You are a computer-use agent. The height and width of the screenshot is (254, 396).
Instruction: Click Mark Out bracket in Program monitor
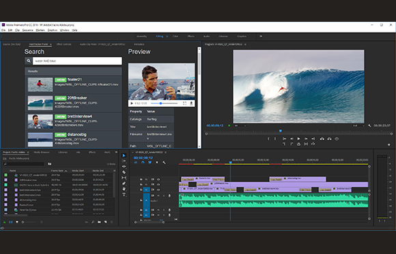275,139
